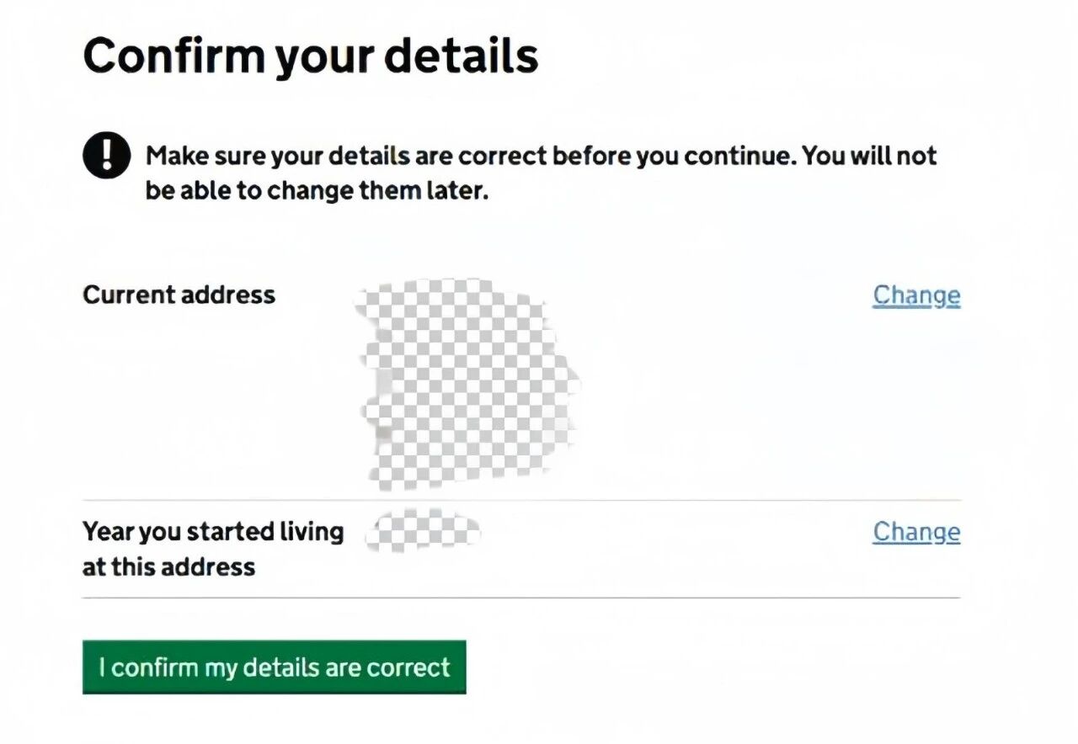Screen dimensions: 1078x744
Task: Click the black exclamation warning icon
Action: pyautogui.click(x=106, y=156)
